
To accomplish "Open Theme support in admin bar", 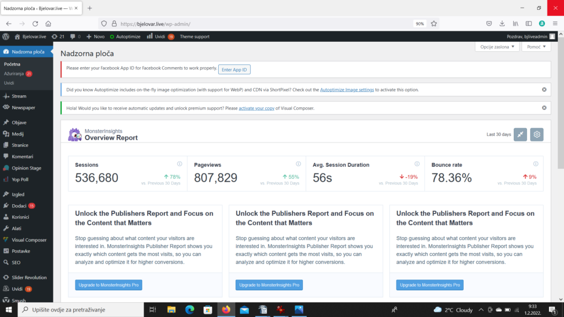I will pyautogui.click(x=194, y=36).
